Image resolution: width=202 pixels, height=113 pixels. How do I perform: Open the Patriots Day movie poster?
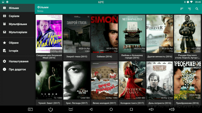pyautogui.click(x=160, y=80)
